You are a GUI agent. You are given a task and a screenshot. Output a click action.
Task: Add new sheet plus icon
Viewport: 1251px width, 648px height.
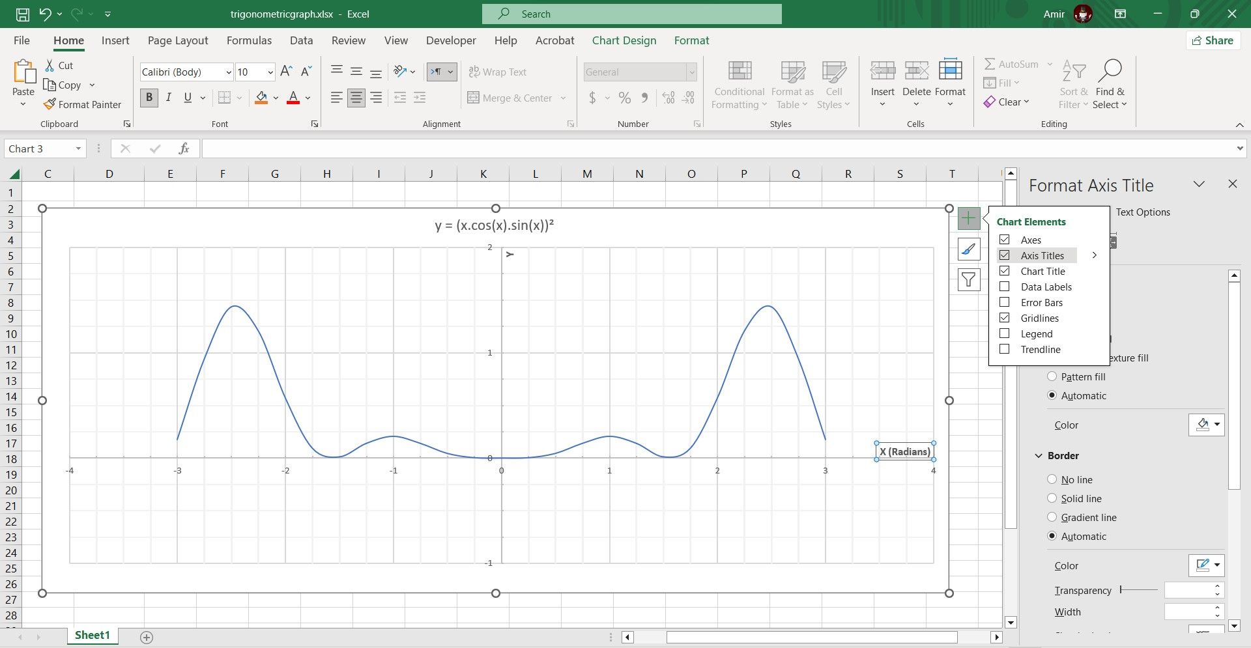click(147, 638)
